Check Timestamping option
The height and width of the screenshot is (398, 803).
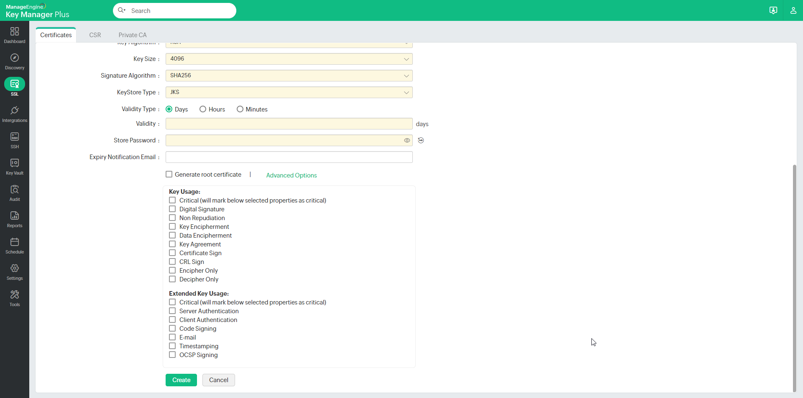click(172, 346)
